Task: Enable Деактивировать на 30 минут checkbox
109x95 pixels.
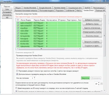Action: click(16, 88)
